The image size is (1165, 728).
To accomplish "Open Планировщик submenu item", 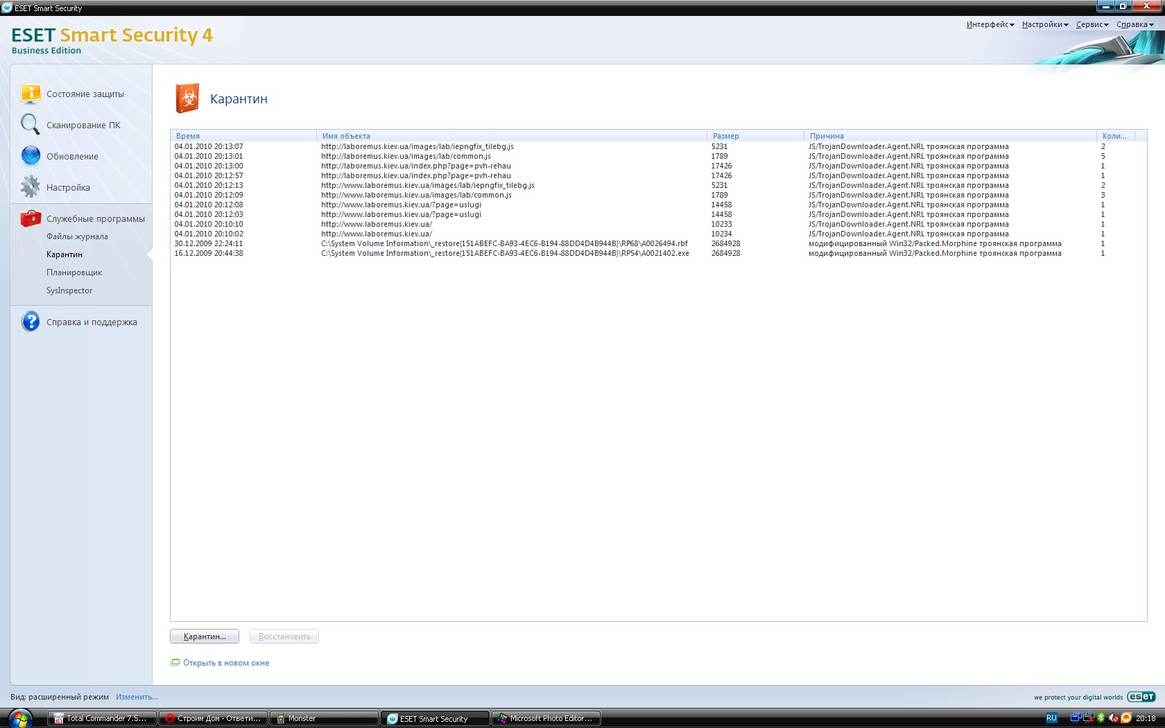I will (74, 272).
